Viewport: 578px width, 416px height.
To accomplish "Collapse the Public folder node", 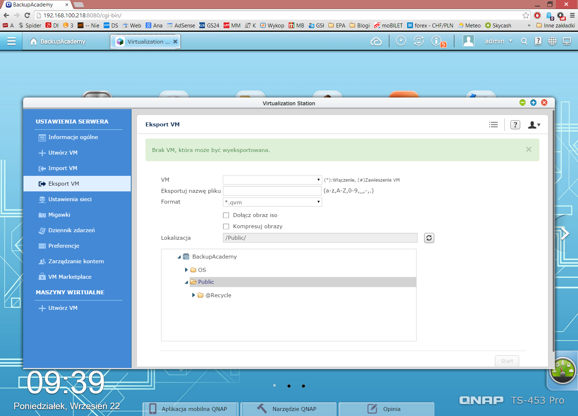I will 186,282.
